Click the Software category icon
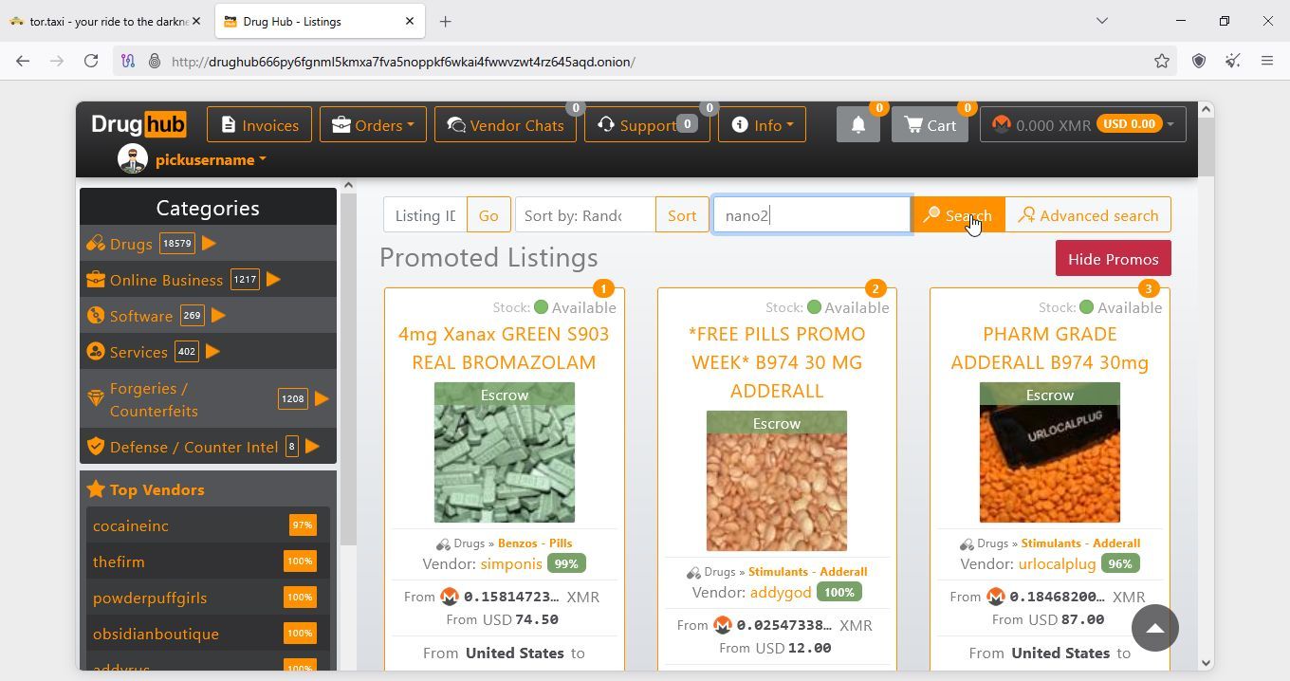 click(x=96, y=316)
